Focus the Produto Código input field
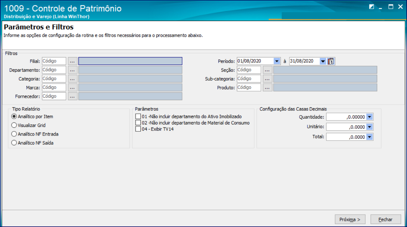This screenshot has height=227, width=407. click(249, 88)
